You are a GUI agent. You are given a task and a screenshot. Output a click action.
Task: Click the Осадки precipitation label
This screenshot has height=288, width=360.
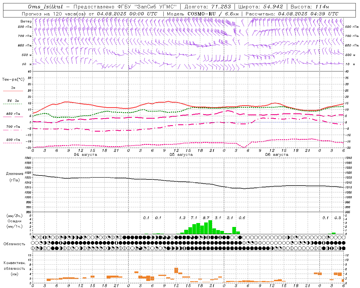(15, 221)
